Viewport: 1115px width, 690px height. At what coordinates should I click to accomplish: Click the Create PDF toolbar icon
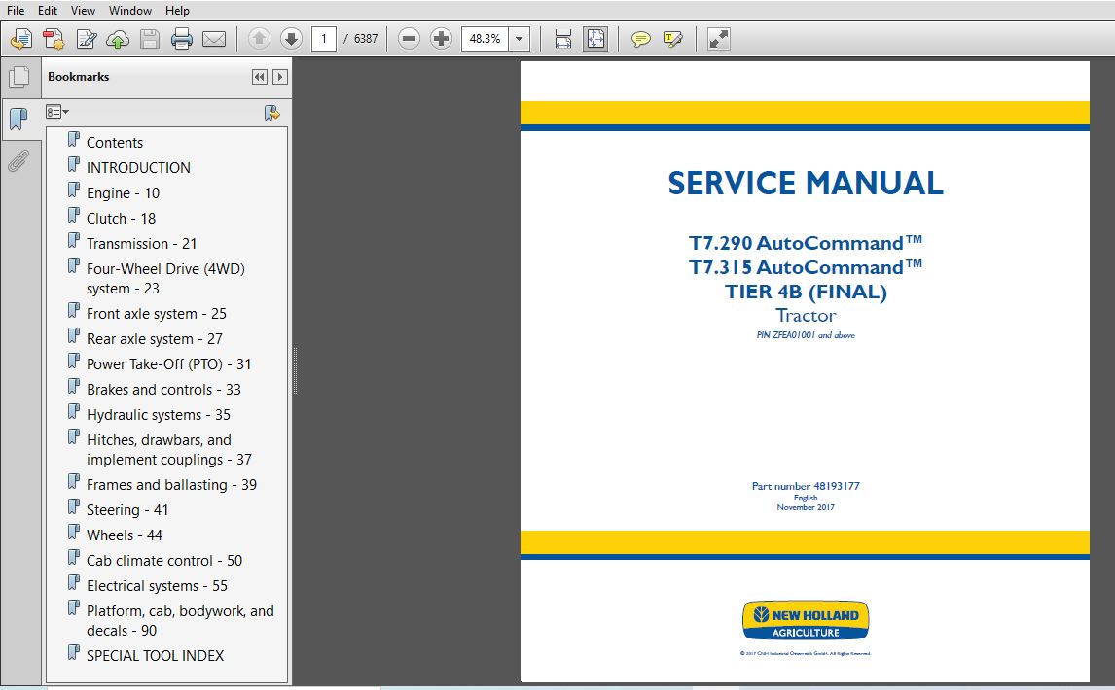point(21,38)
